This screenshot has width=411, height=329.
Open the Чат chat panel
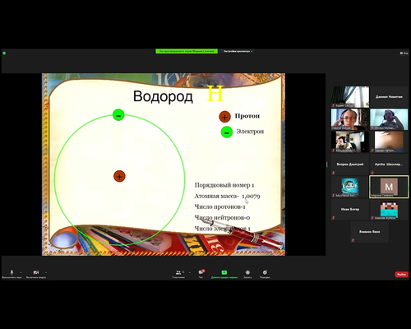click(x=201, y=274)
